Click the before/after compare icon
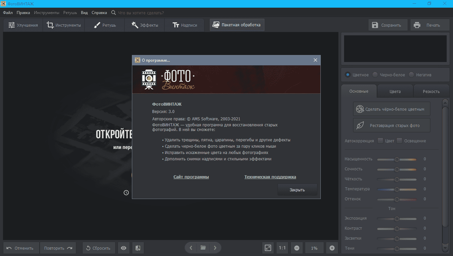The width and height of the screenshot is (453, 256). point(138,248)
